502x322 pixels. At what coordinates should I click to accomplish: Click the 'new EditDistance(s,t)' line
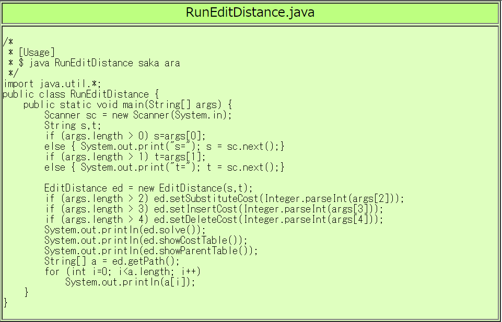[148, 188]
